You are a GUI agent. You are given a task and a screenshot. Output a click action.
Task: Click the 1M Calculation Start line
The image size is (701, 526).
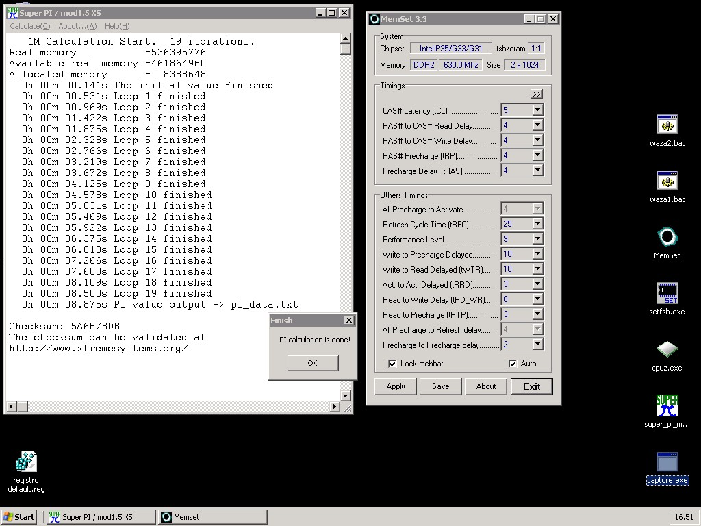click(x=141, y=41)
